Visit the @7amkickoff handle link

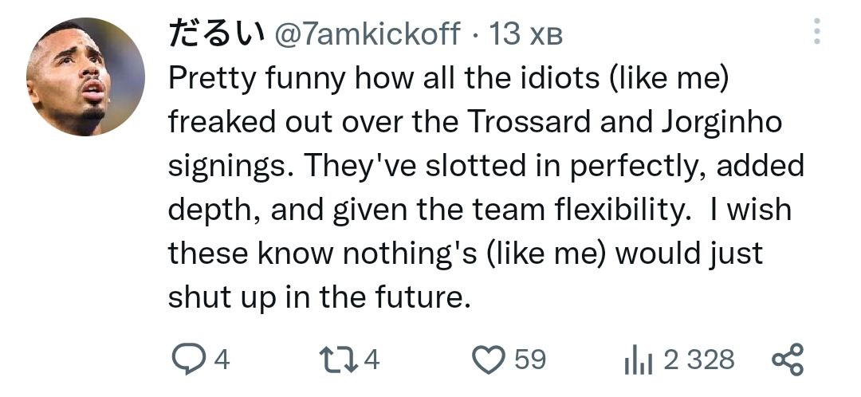pyautogui.click(x=368, y=33)
